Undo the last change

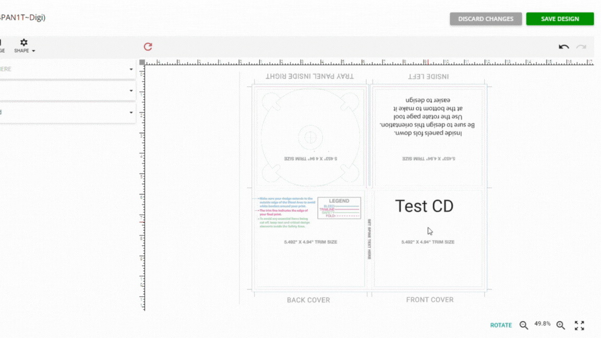(564, 47)
